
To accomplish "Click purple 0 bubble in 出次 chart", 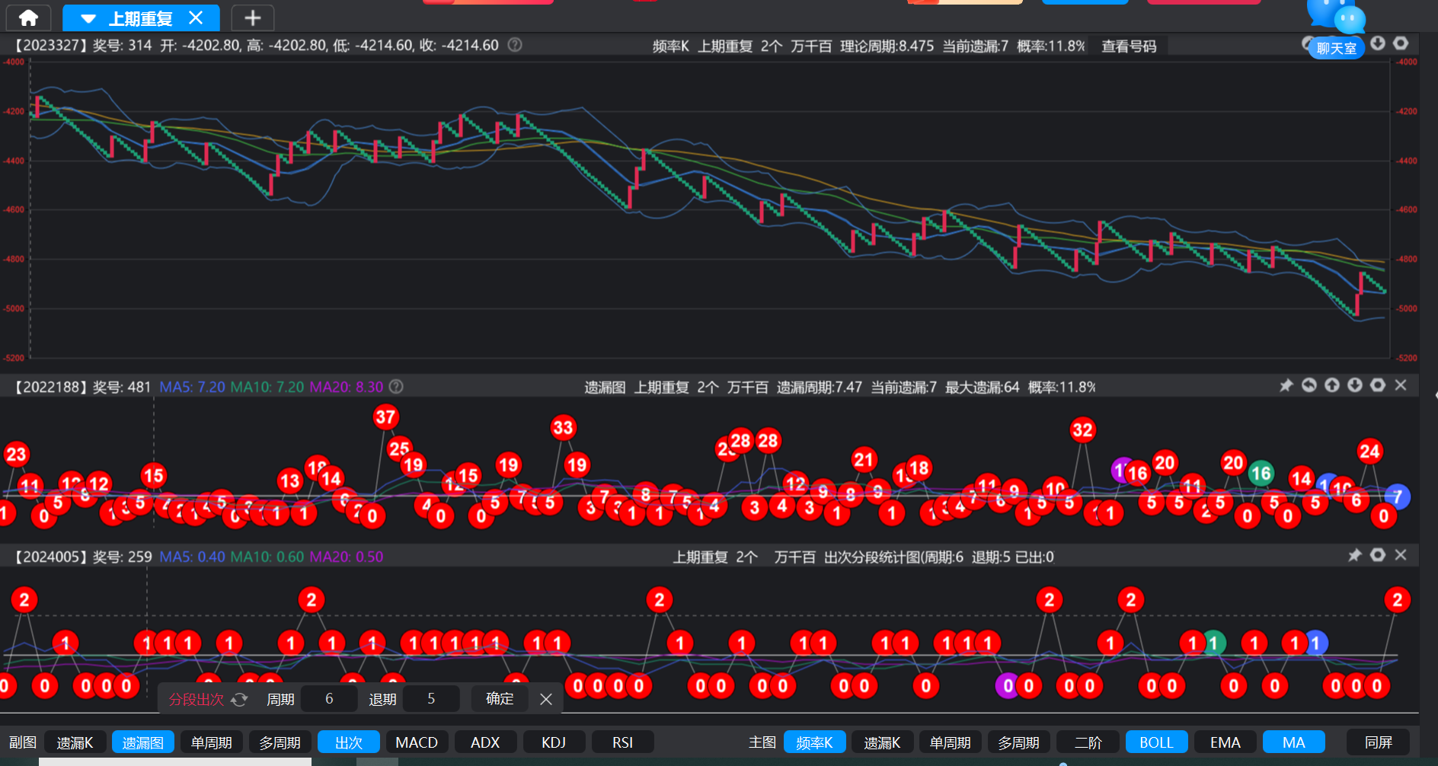I will [1008, 686].
